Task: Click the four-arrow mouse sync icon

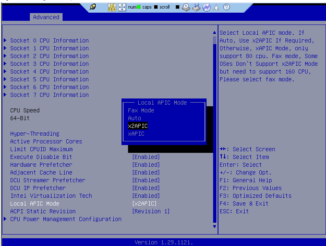Action: point(122,7)
